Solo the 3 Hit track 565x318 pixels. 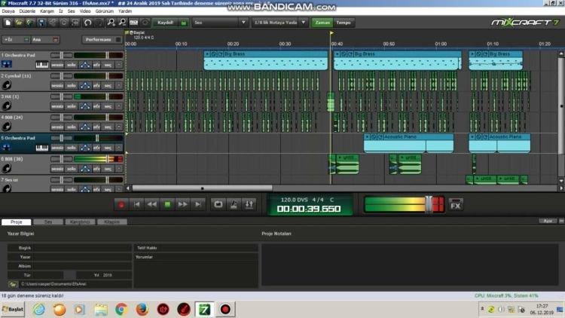[x=72, y=106]
